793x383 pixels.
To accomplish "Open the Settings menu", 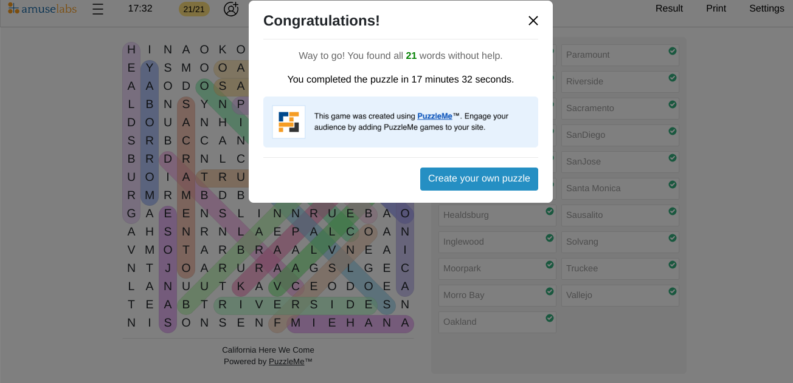I will tap(767, 8).
